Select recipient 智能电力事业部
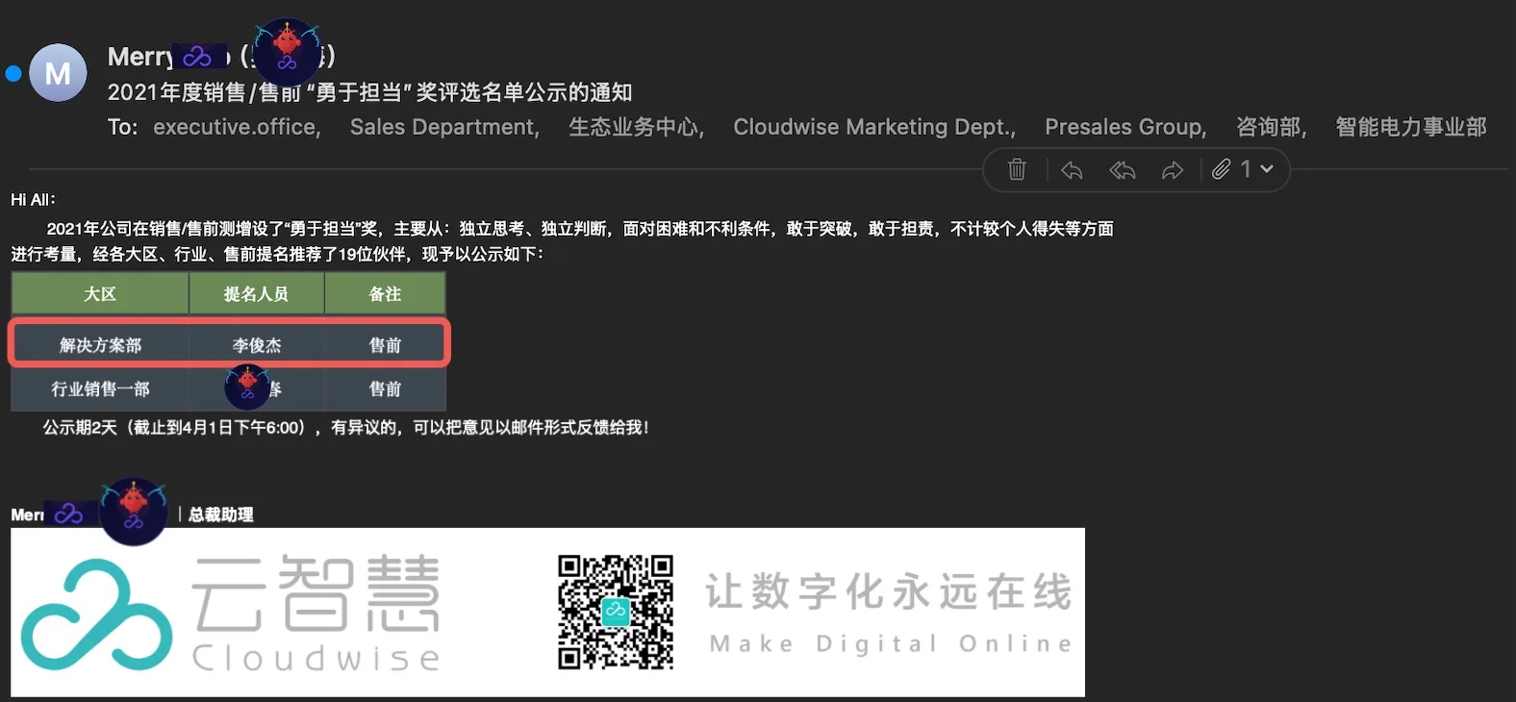The image size is (1516, 702). tap(1411, 127)
